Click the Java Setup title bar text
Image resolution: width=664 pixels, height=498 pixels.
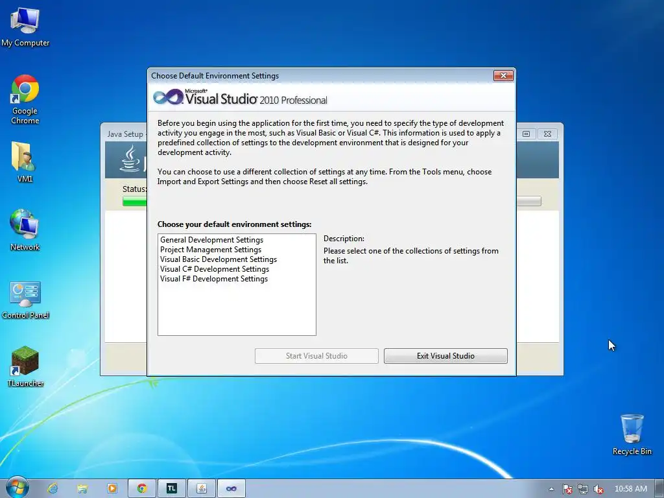tap(125, 134)
